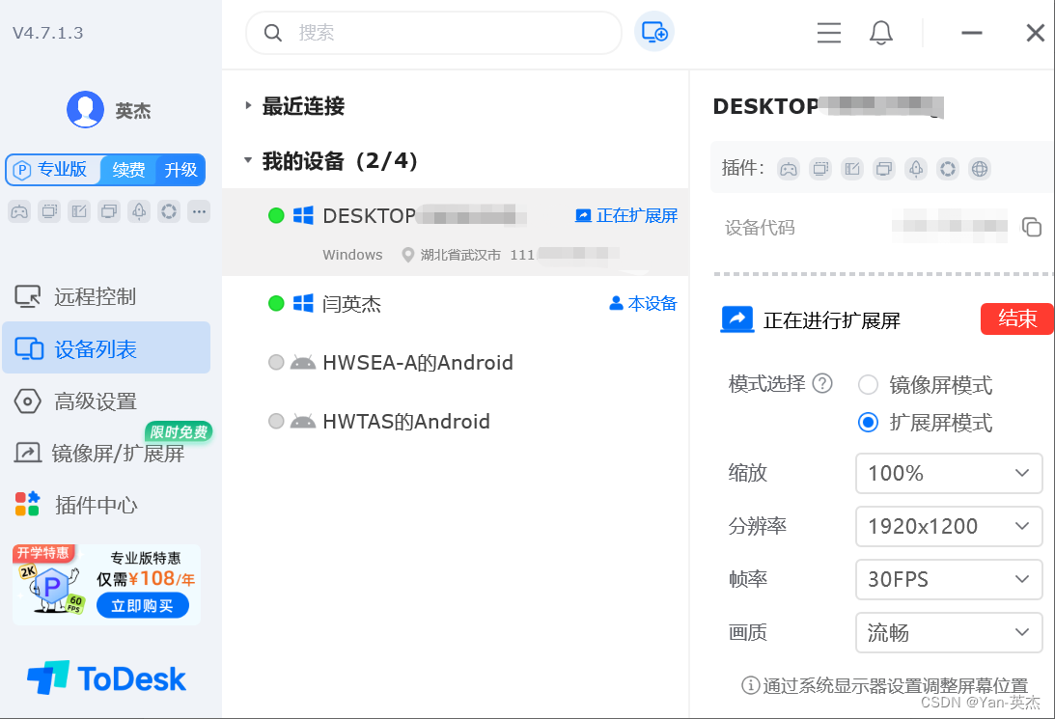Click the version text V4.7.1.3
The height and width of the screenshot is (719, 1055).
47,33
